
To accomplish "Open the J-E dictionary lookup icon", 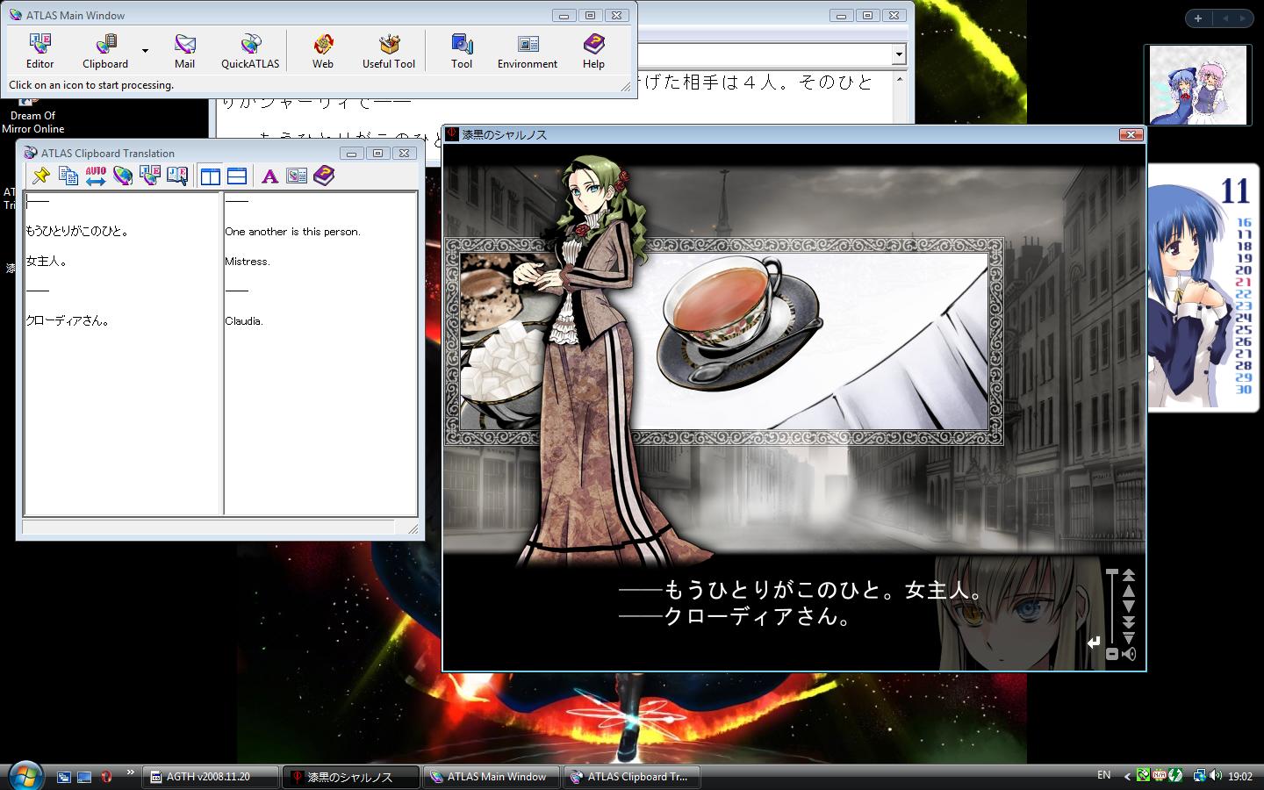I will click(x=177, y=176).
